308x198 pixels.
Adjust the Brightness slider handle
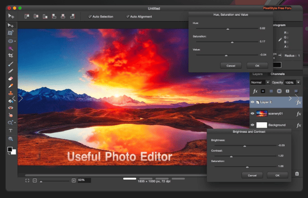pyautogui.click(x=245, y=146)
